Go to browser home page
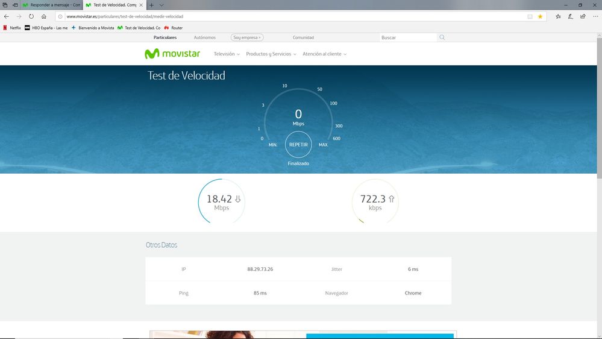Screen dimensions: 602x339 pyautogui.click(x=44, y=16)
